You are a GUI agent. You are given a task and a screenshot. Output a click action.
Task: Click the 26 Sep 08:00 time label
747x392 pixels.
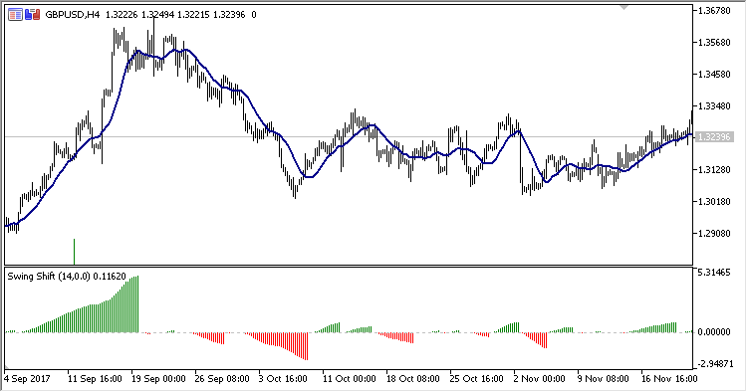(222, 379)
